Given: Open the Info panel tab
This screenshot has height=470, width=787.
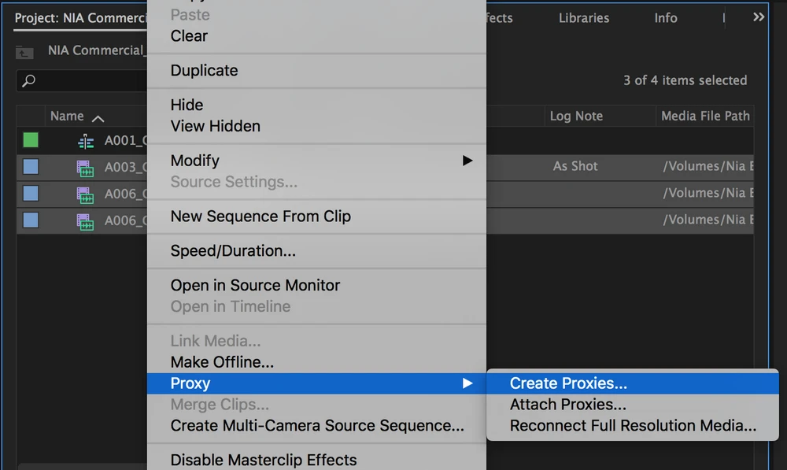Looking at the screenshot, I should pos(666,18).
